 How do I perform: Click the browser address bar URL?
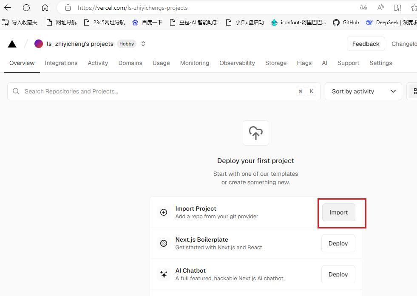click(133, 8)
